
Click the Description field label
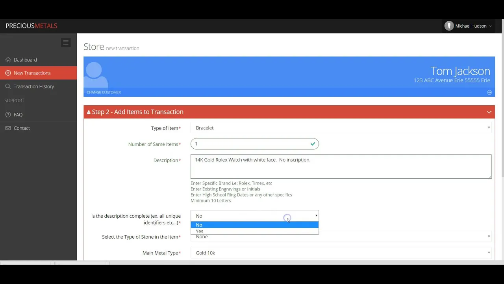pyautogui.click(x=167, y=161)
